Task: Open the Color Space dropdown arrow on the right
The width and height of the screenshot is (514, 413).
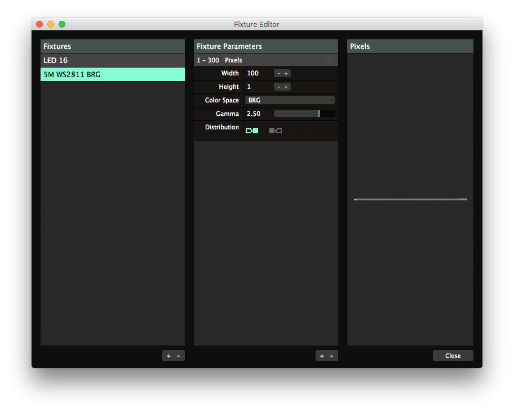Action: coord(332,100)
